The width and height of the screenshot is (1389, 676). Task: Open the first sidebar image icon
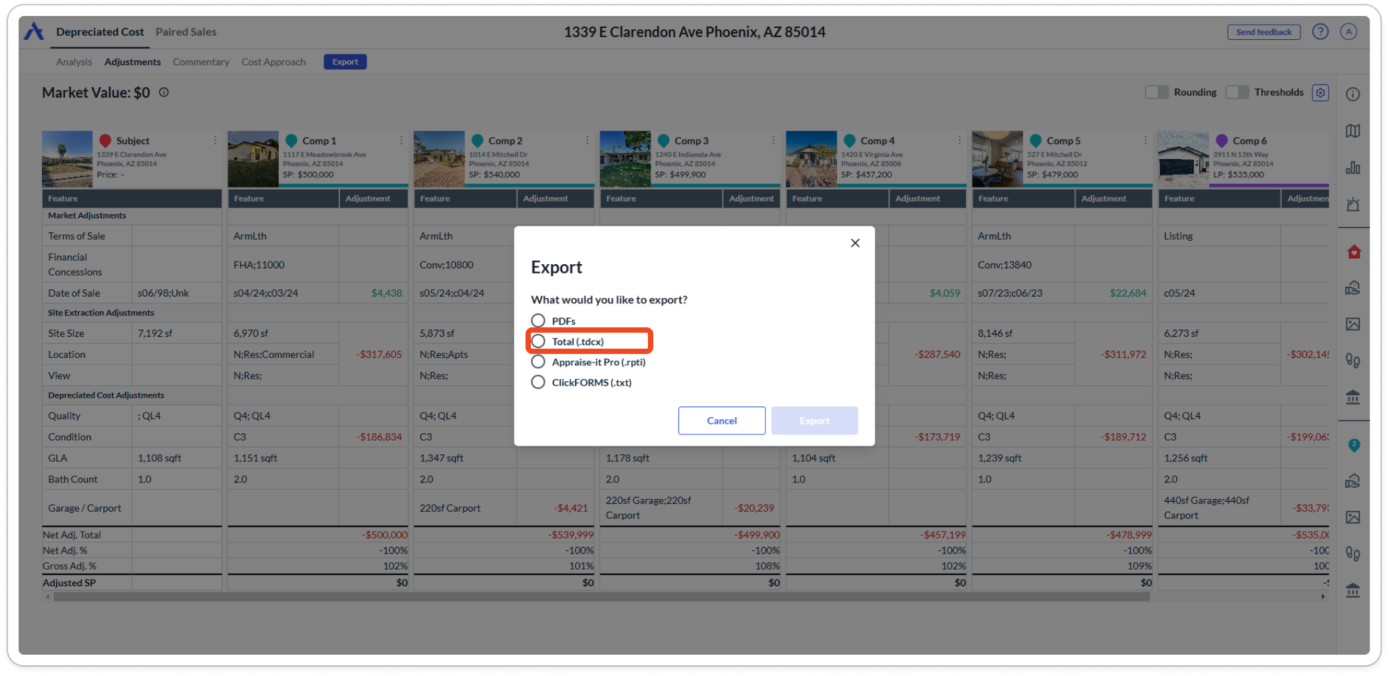1352,324
